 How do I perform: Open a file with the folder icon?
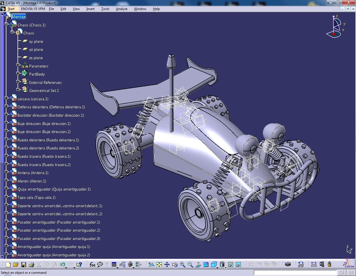(x=16, y=265)
